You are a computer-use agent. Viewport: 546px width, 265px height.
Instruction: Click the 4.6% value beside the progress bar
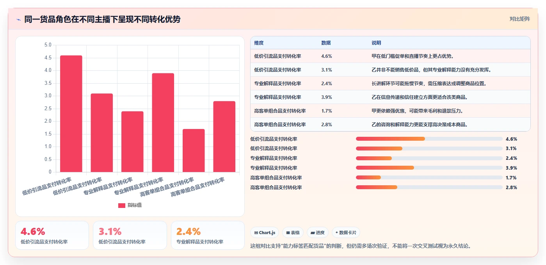click(511, 139)
